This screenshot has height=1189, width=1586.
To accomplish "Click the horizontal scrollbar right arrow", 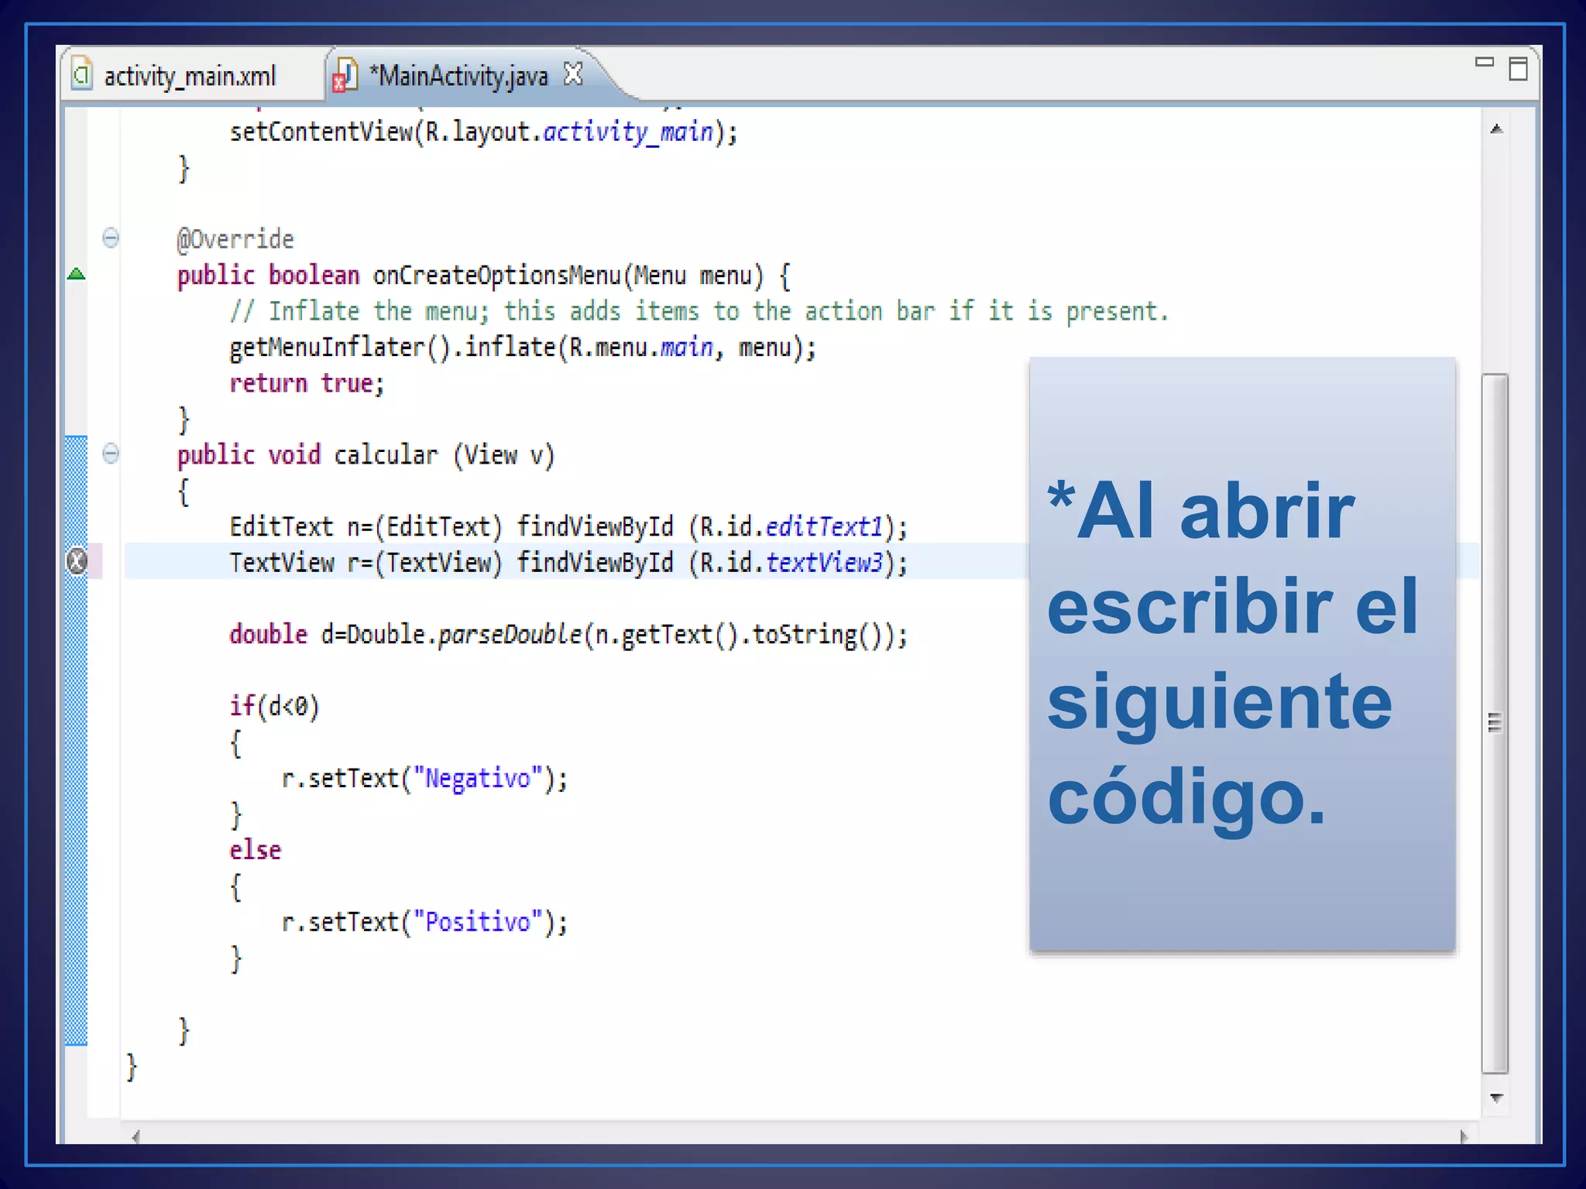I will (1463, 1136).
